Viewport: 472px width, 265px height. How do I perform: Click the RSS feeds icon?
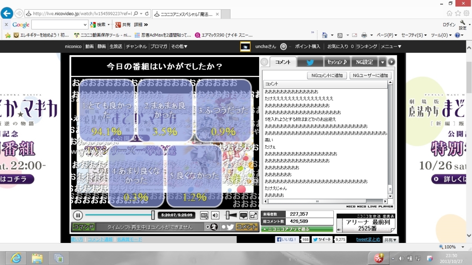pos(340,35)
